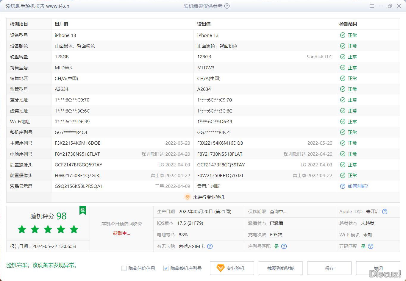Click the 越狱状态 未越狱 value
The width and height of the screenshot is (406, 281).
tap(368, 223)
